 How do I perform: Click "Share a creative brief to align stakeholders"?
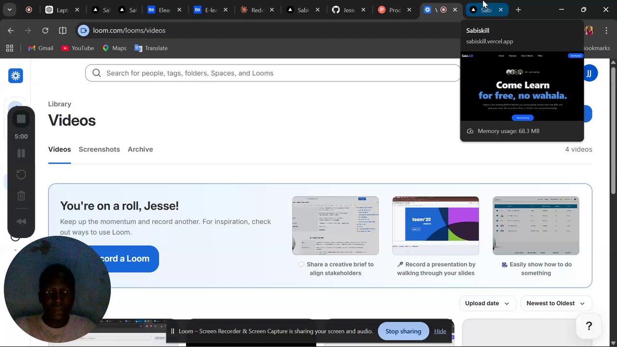(335, 269)
